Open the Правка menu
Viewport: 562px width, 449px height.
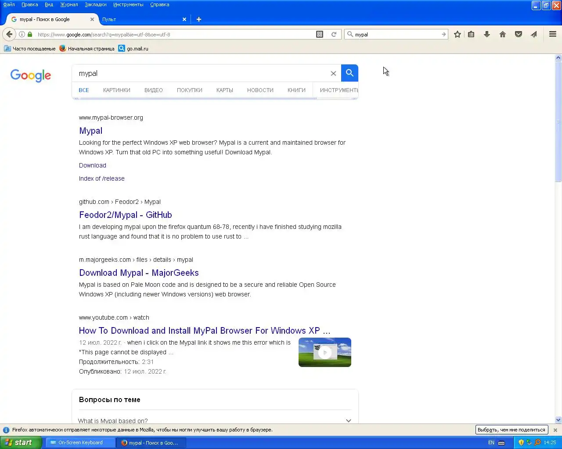click(x=29, y=4)
